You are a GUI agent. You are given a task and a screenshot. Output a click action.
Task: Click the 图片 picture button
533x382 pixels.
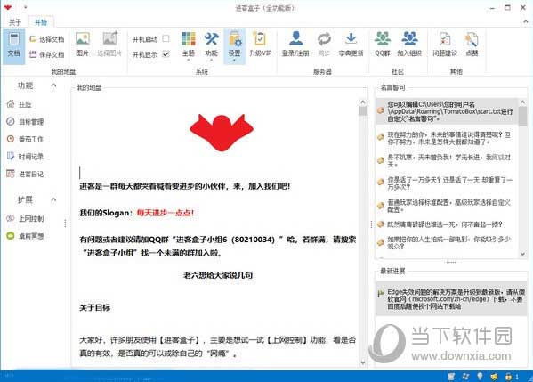click(82, 45)
